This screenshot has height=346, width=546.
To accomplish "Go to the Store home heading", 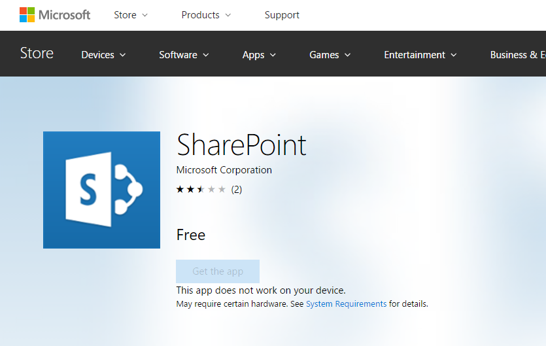I will (37, 54).
